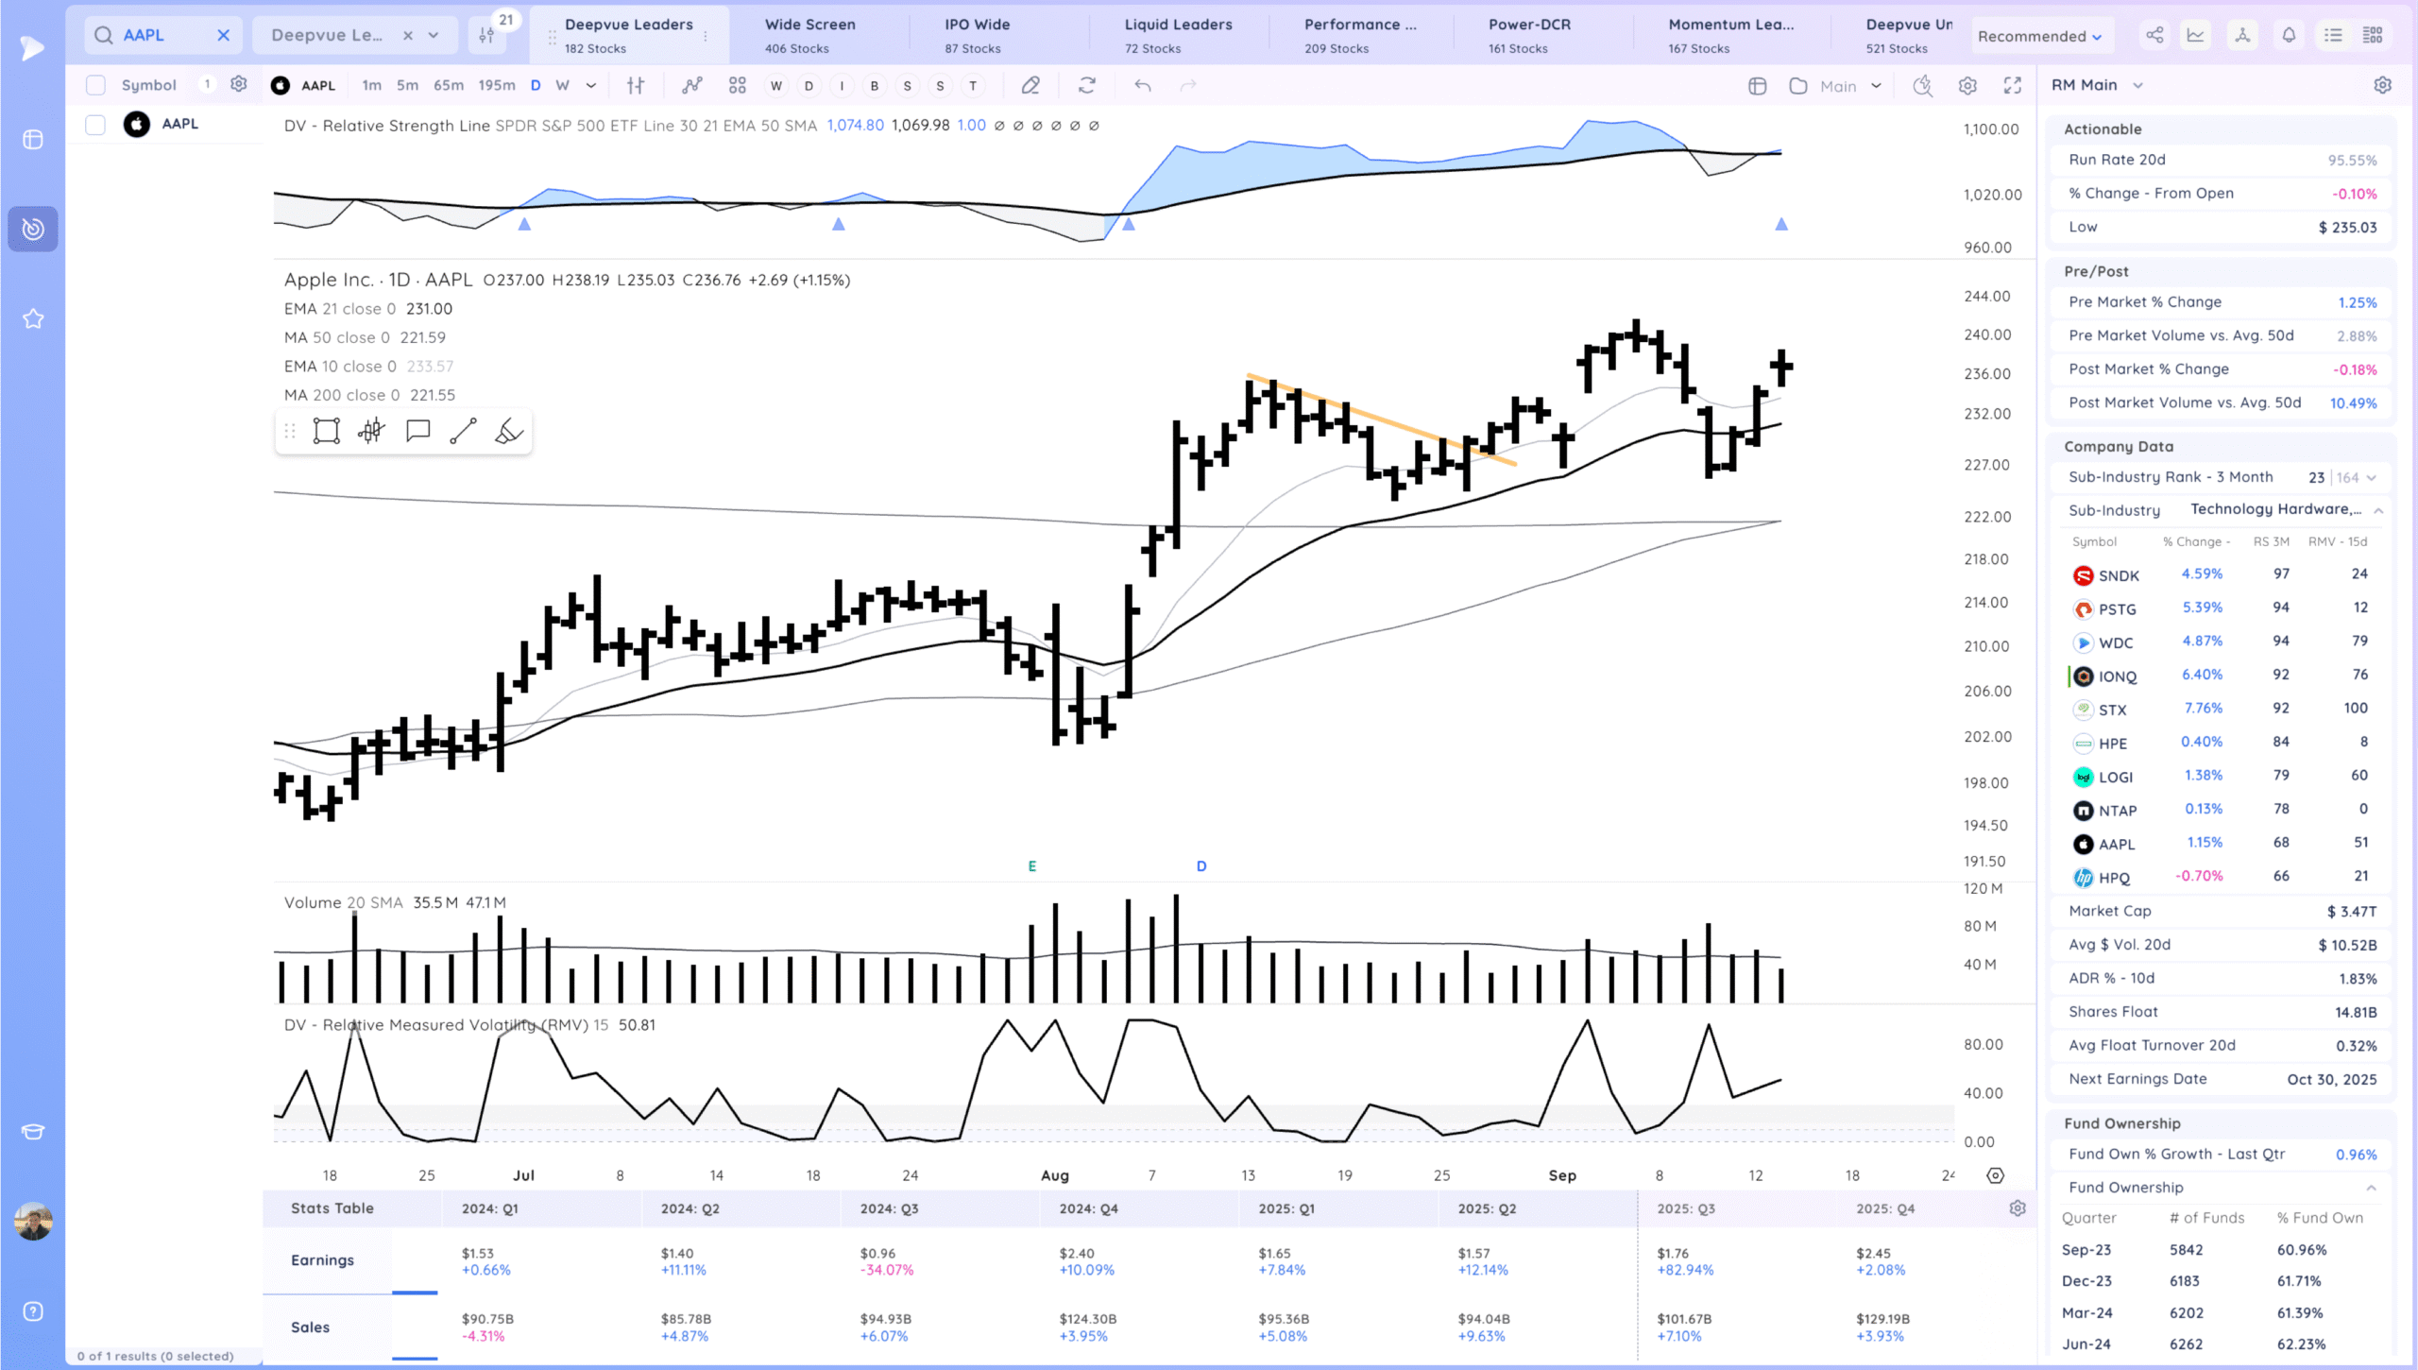
Task: Open the Deepvue Leaders tab options menu
Action: [706, 36]
